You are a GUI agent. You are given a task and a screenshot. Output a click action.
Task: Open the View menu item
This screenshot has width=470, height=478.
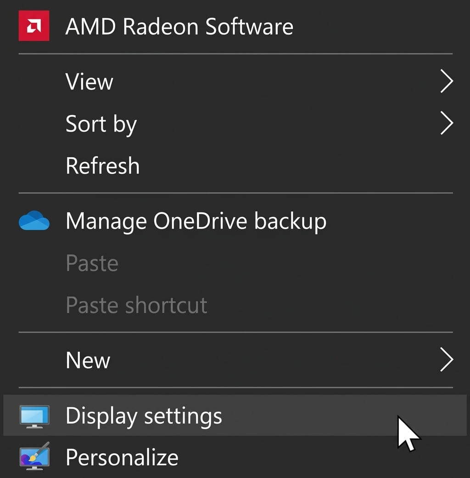(235, 81)
